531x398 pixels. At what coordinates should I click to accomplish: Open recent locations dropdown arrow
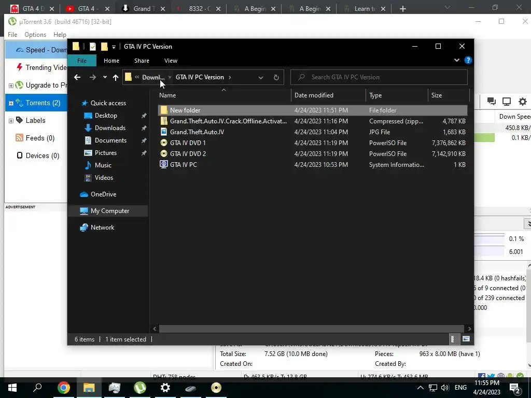pyautogui.click(x=105, y=77)
